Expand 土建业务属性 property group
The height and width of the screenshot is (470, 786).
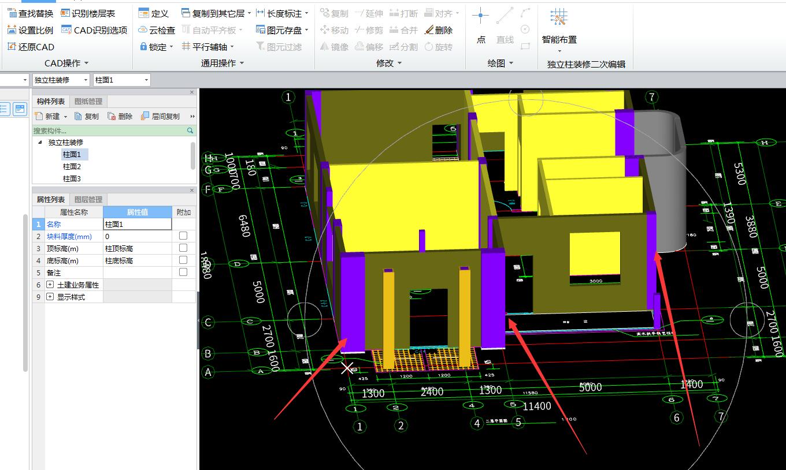click(x=50, y=285)
